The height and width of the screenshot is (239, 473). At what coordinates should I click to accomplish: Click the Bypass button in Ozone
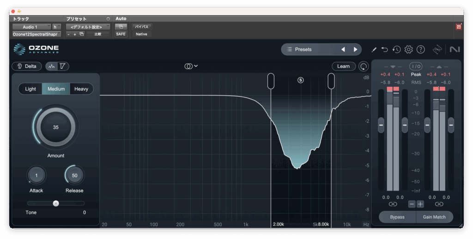coord(397,217)
